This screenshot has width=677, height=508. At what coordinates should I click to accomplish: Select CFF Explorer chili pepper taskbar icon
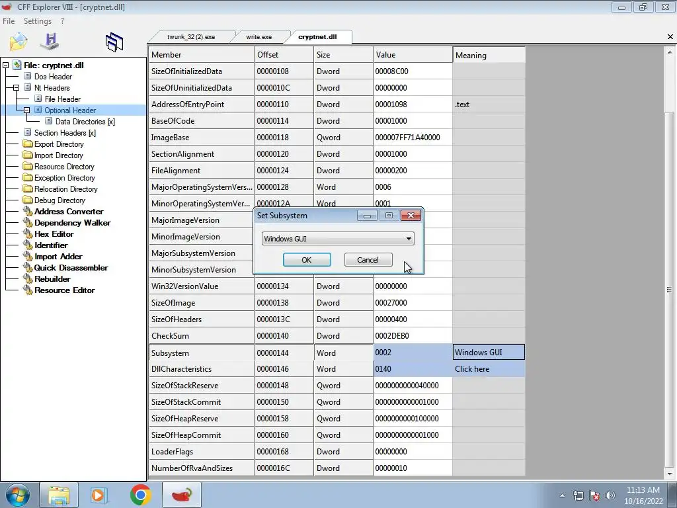tap(182, 495)
